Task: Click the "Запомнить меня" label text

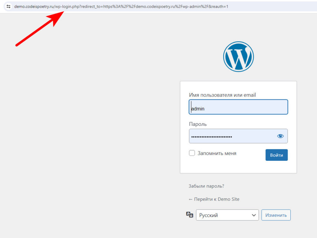Action: pyautogui.click(x=217, y=153)
